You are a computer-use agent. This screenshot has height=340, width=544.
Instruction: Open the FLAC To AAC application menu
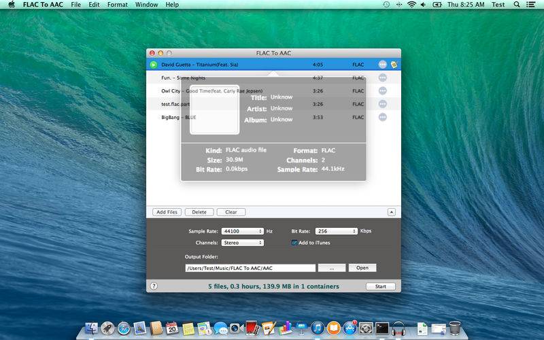point(43,5)
